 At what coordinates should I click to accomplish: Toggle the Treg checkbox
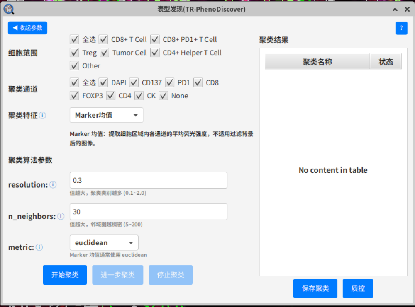(x=74, y=53)
